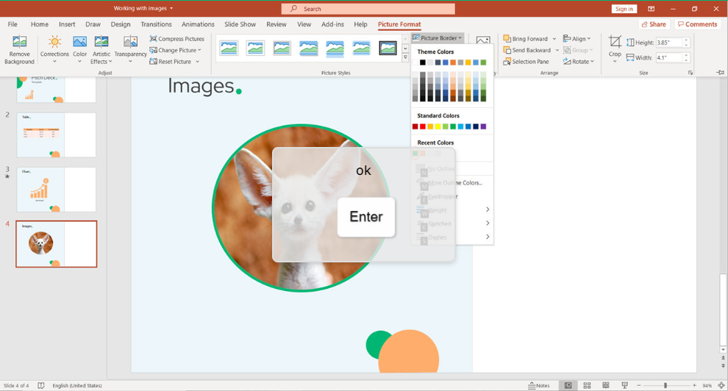Open the Transparency tool
The height and width of the screenshot is (391, 728).
(x=130, y=49)
